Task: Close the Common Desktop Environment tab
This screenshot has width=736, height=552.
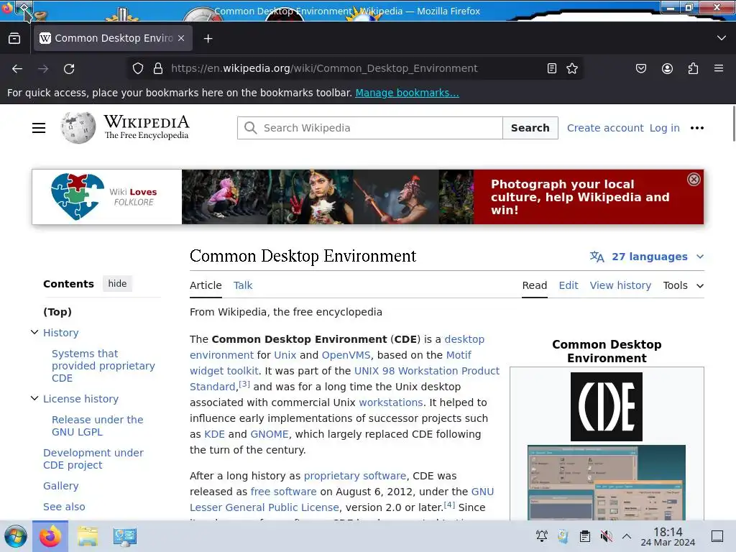Action: [x=181, y=38]
